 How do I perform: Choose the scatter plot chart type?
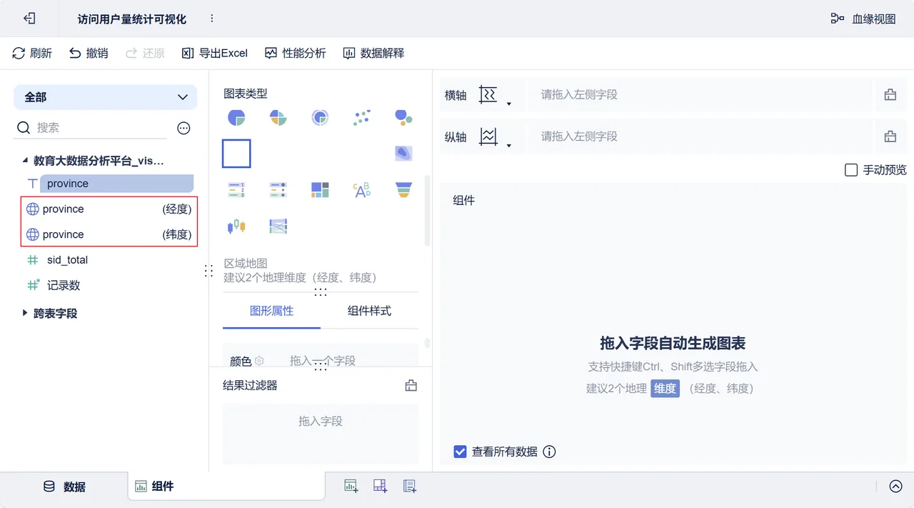(362, 117)
